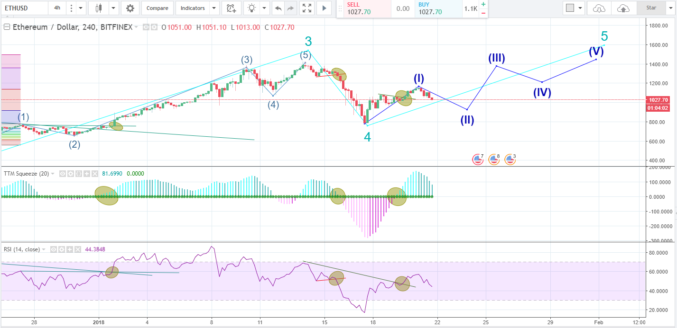Image resolution: width=677 pixels, height=328 pixels.
Task: Save chart layout via cloud upload icon
Action: pyautogui.click(x=623, y=8)
